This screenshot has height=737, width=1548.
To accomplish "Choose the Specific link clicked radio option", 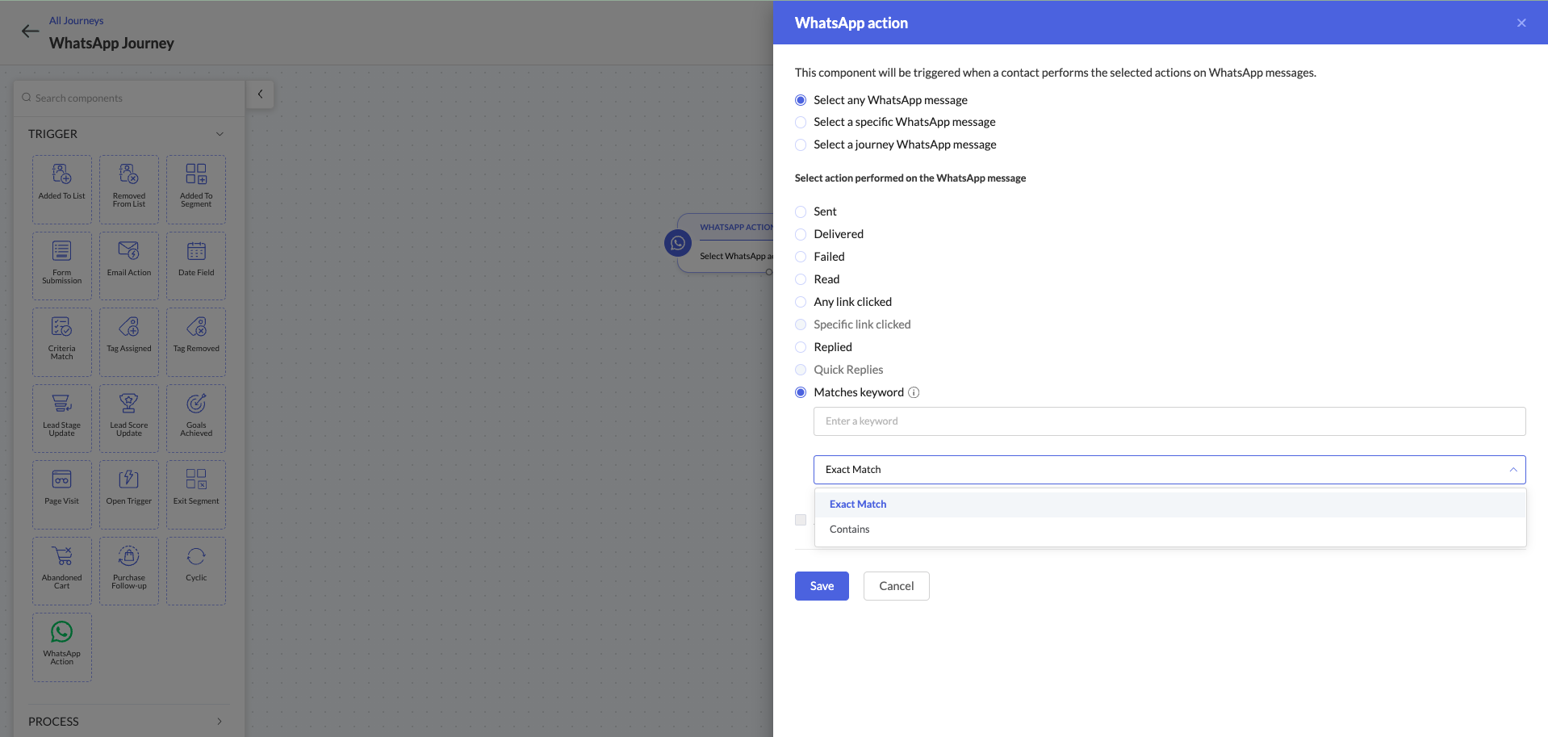I will click(801, 325).
